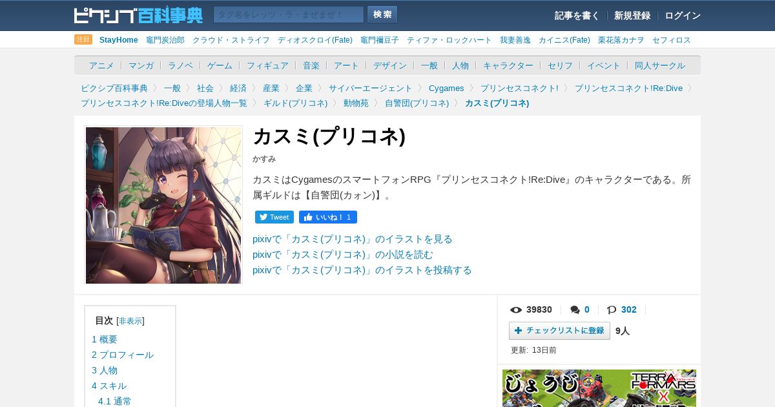775x407 pixels.
Task: Hide table of contents via 非表示
Action: [130, 321]
